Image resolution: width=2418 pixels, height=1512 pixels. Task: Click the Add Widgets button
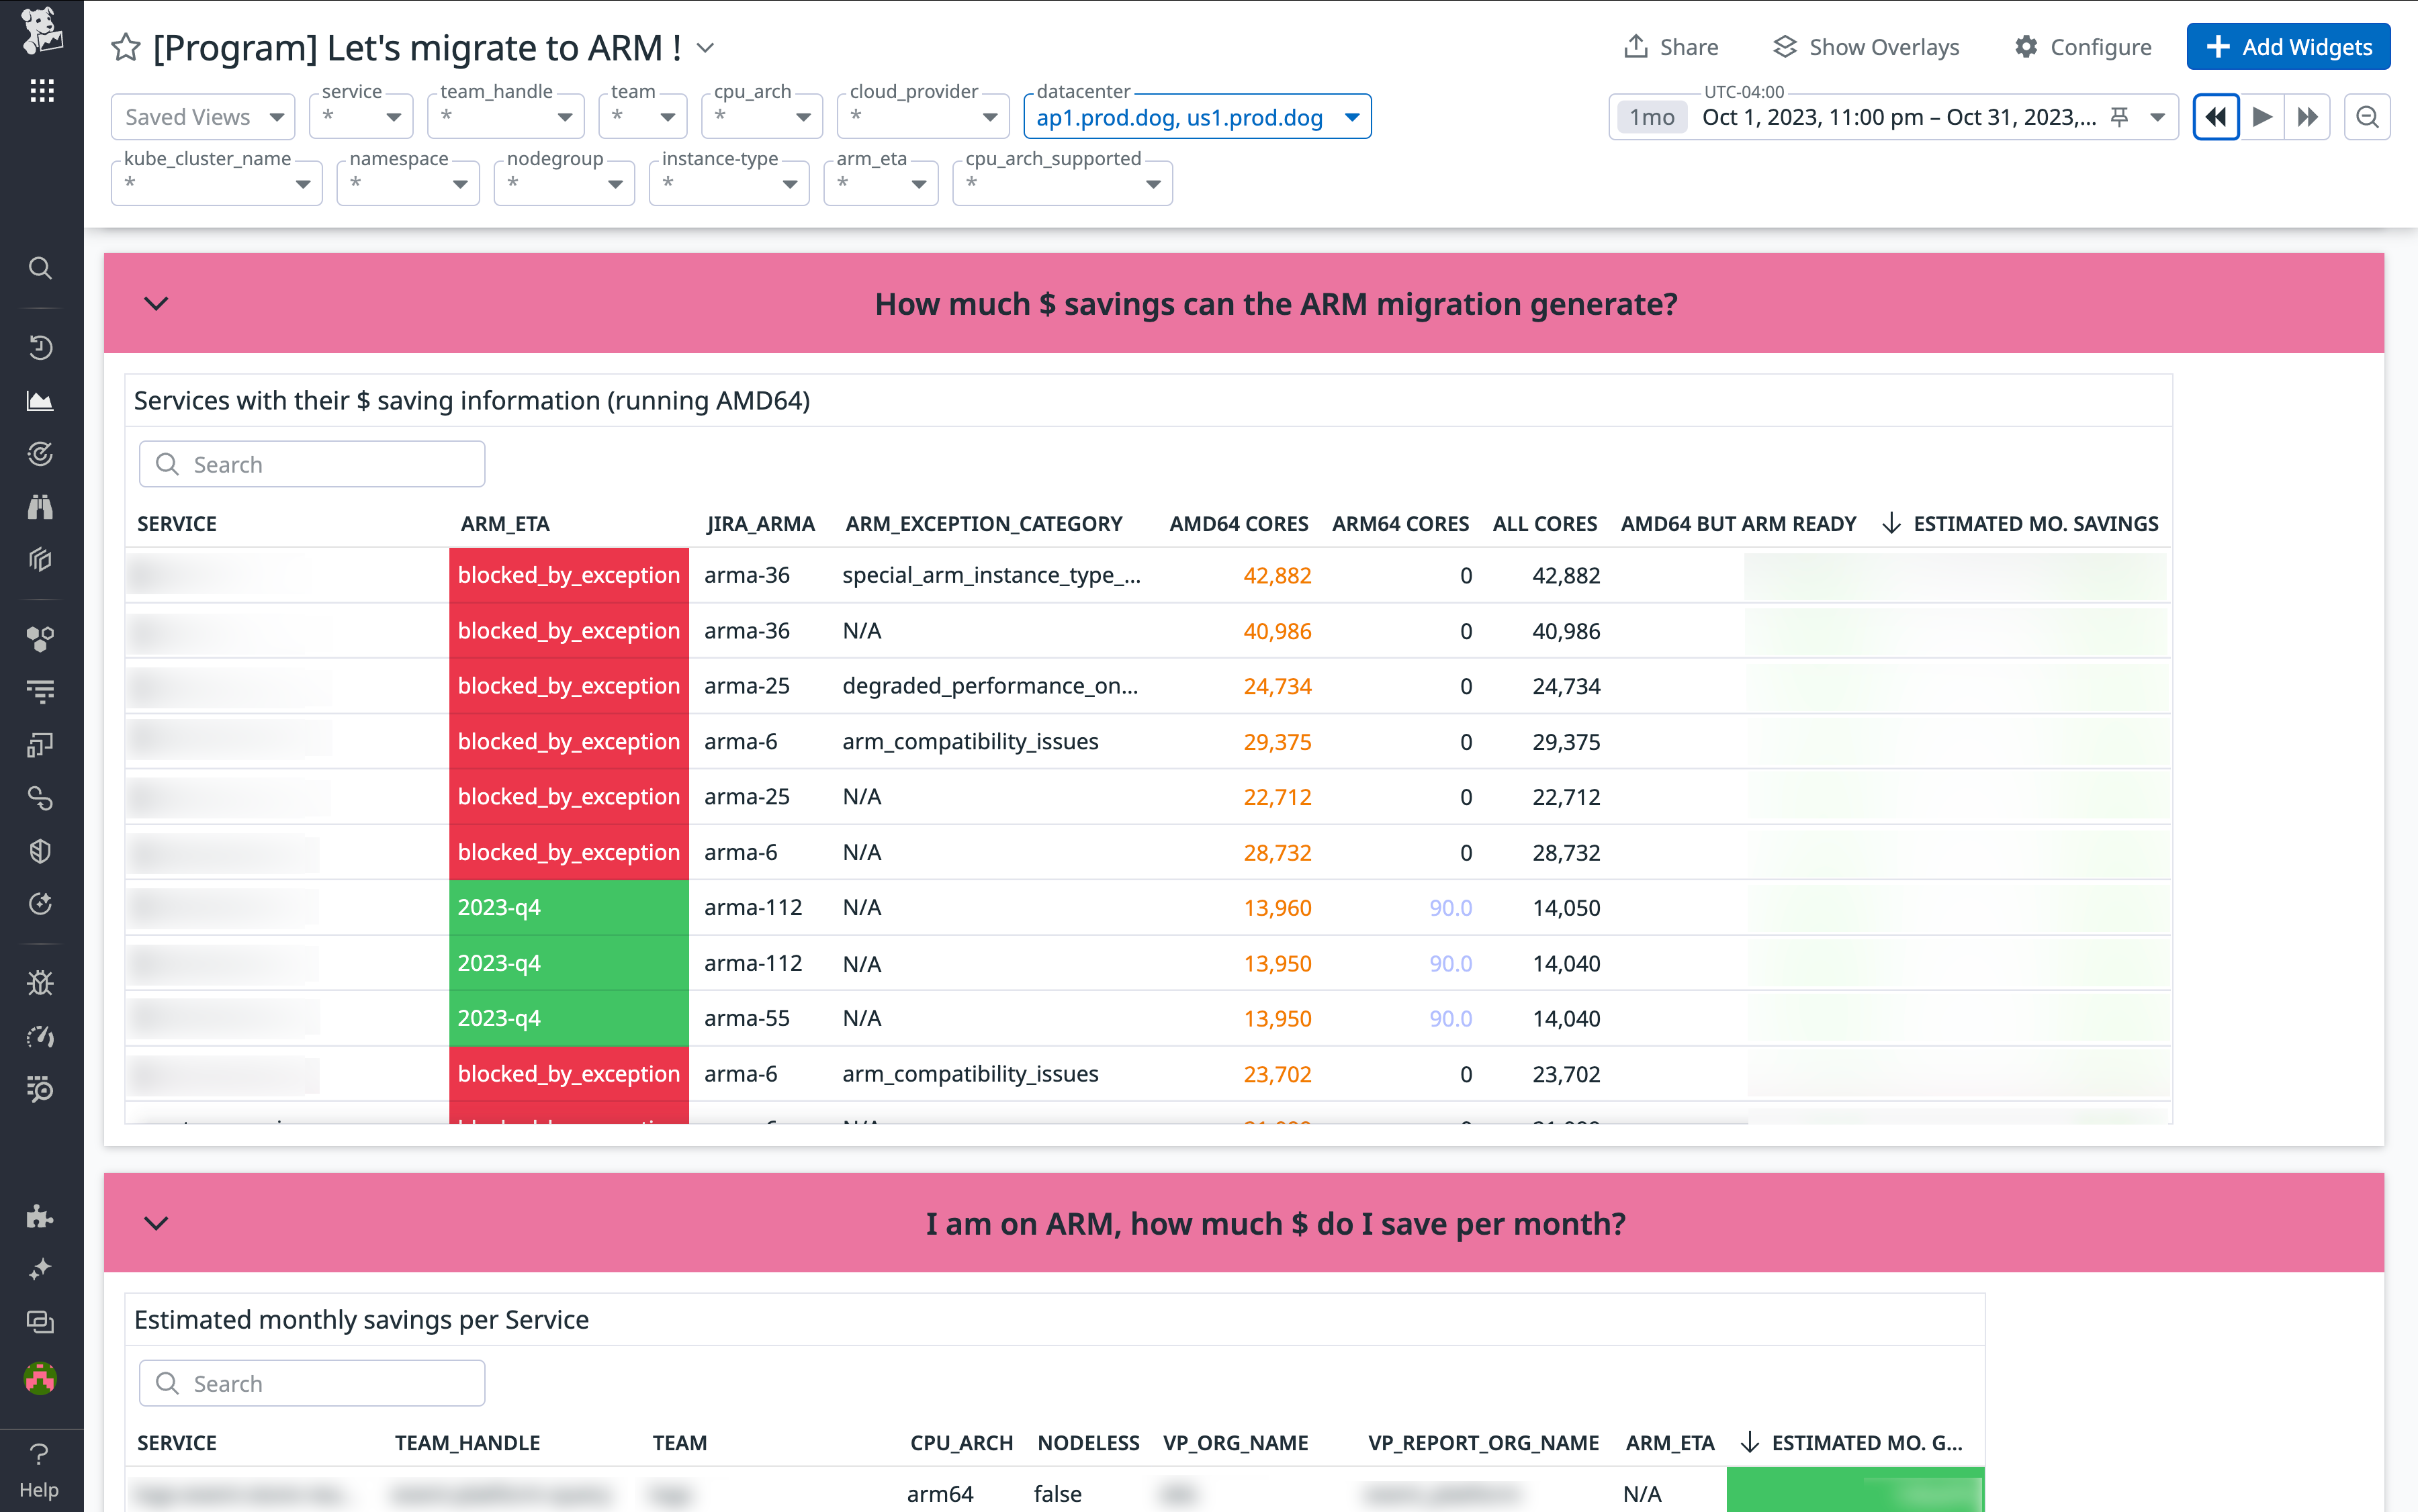click(x=2288, y=46)
